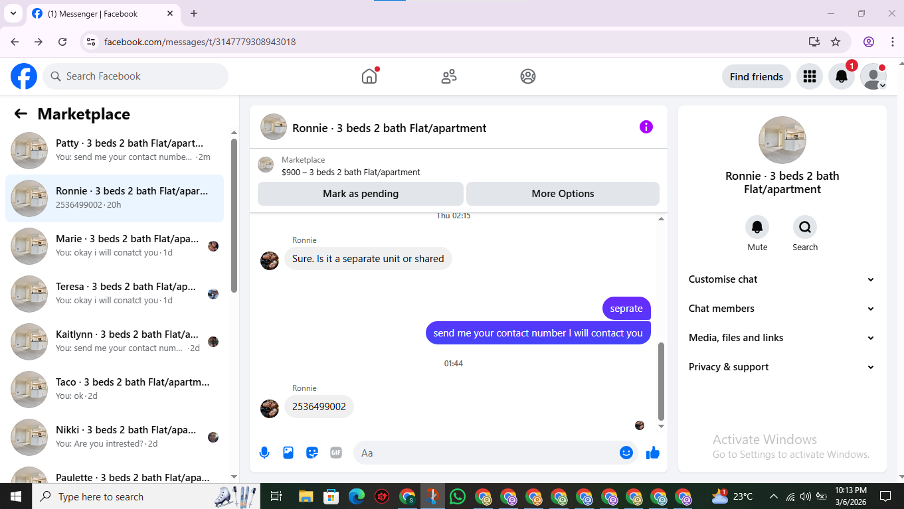Attach a photo file to message
This screenshot has width=904, height=509.
(288, 453)
